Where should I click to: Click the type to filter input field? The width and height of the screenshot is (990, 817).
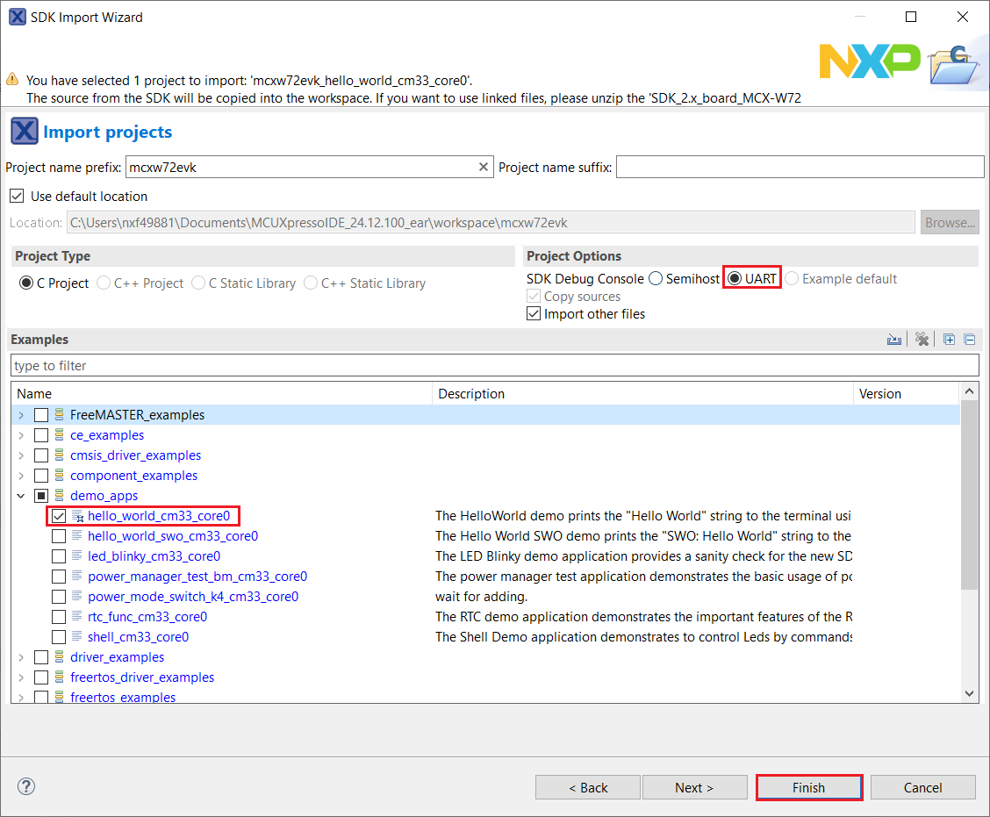pos(494,365)
